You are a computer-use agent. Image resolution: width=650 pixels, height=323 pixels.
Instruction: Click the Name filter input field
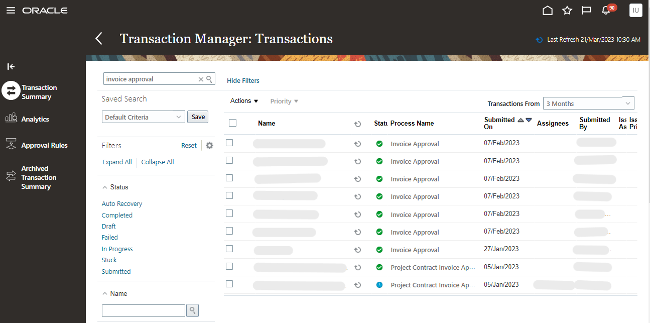[x=143, y=310]
